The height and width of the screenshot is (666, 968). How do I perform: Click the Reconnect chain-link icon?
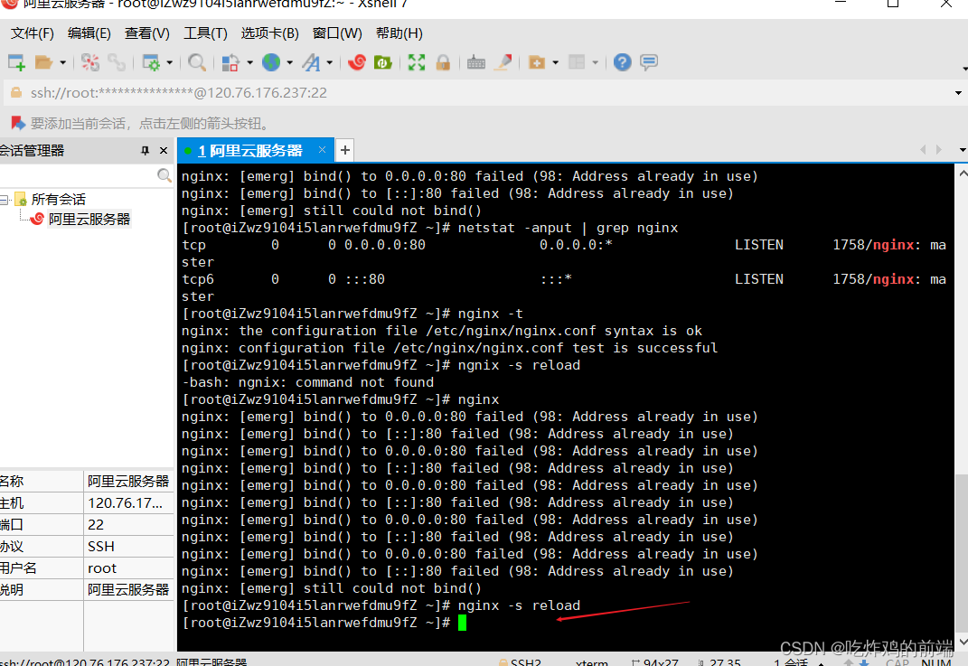tap(117, 62)
